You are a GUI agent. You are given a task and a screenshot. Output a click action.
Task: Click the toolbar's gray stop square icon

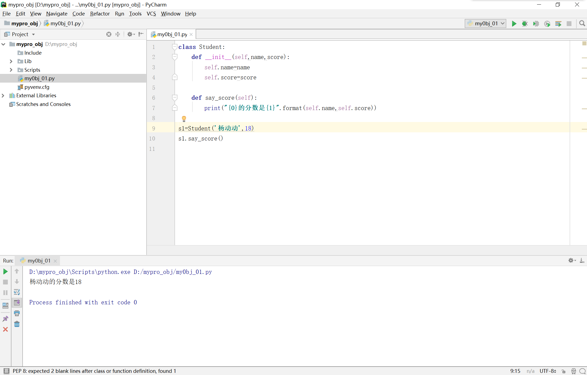(x=569, y=24)
